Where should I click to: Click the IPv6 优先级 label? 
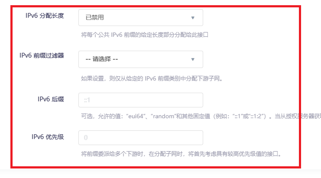(x=48, y=137)
